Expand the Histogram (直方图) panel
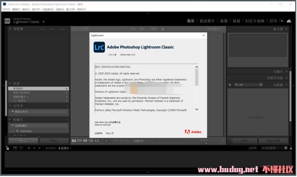The width and height of the screenshot is (297, 177). [286, 29]
